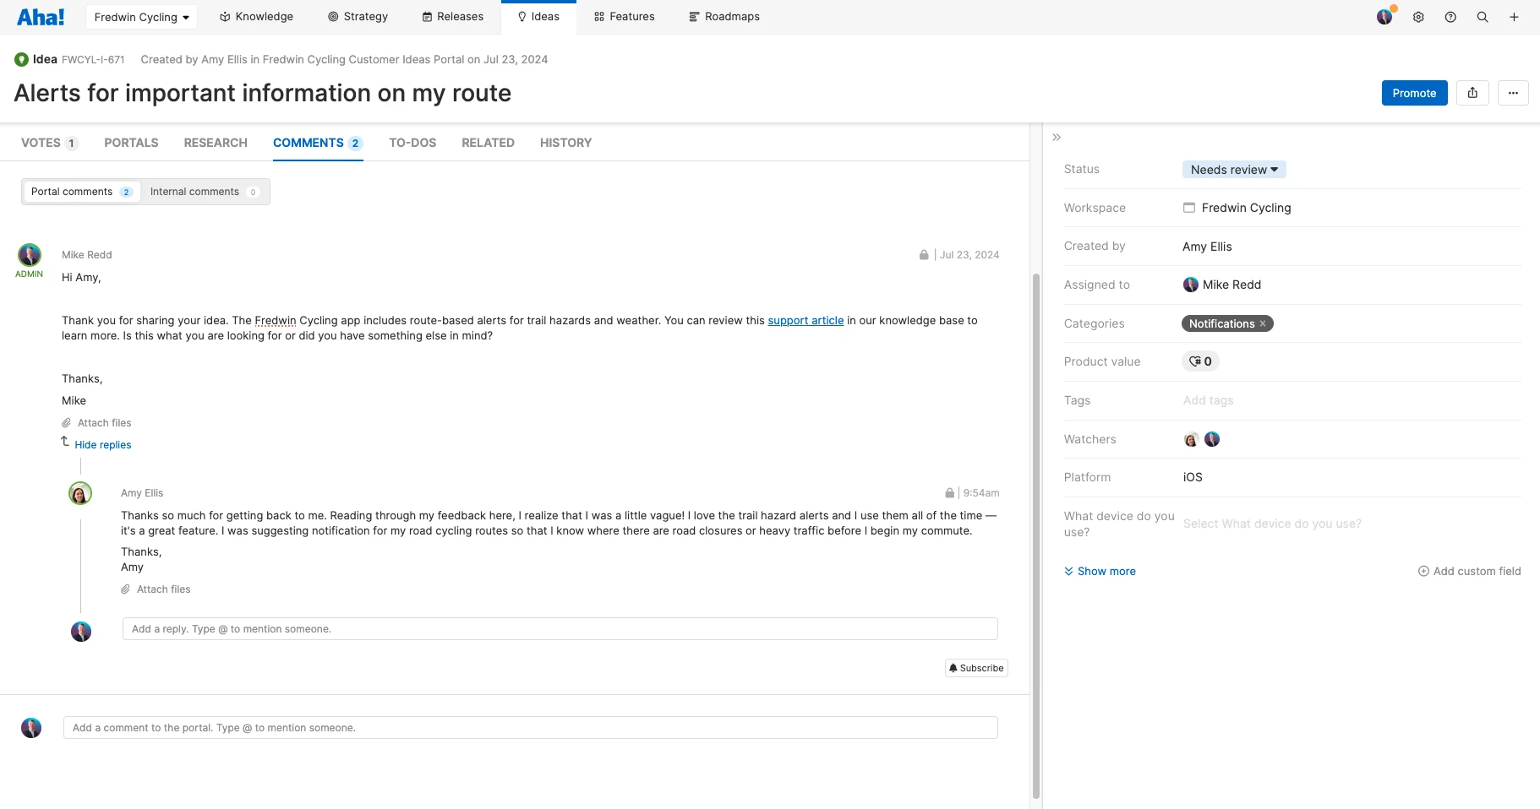
Task: Click the paperclip icon on Mike's comment
Action: pos(67,423)
